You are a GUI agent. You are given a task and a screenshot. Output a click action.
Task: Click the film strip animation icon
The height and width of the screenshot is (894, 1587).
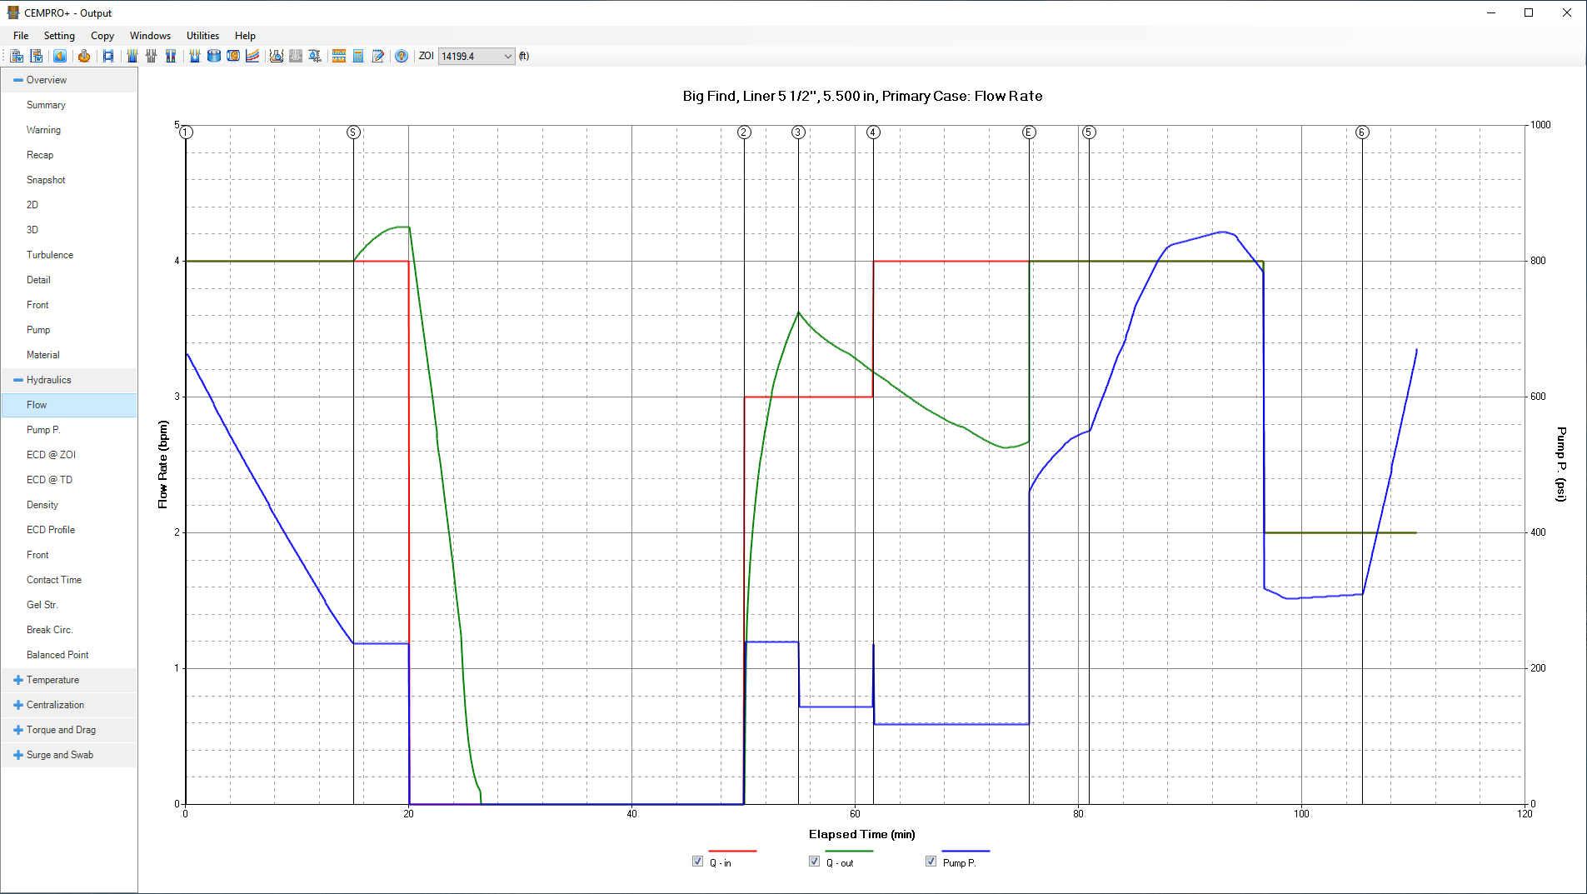point(108,57)
